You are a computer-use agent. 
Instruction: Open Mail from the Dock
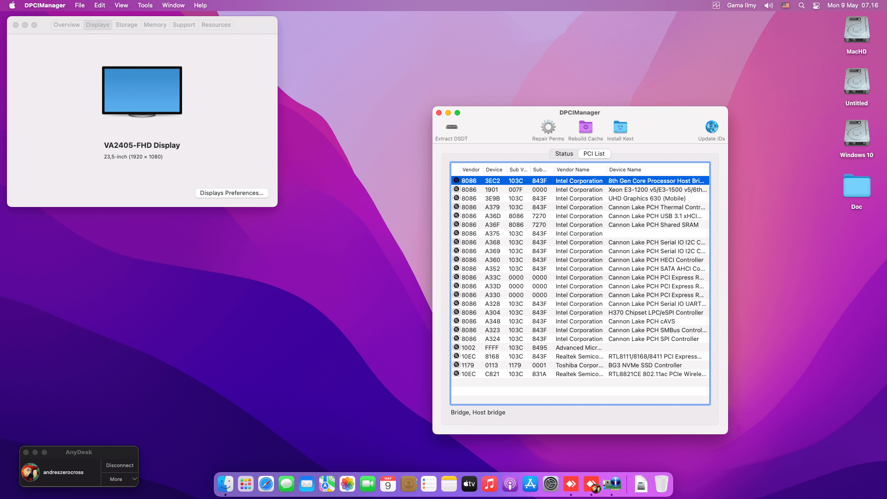[307, 484]
